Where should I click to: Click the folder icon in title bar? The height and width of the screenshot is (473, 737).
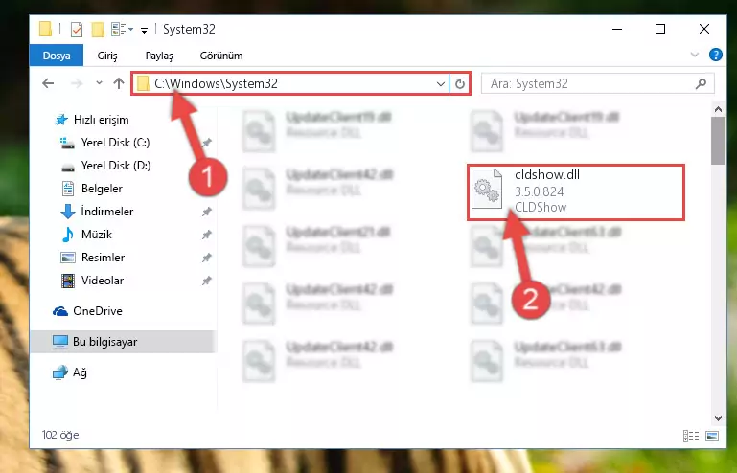[x=46, y=29]
